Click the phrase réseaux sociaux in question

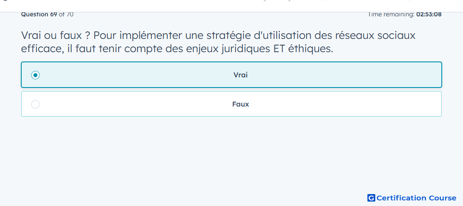tap(376, 36)
